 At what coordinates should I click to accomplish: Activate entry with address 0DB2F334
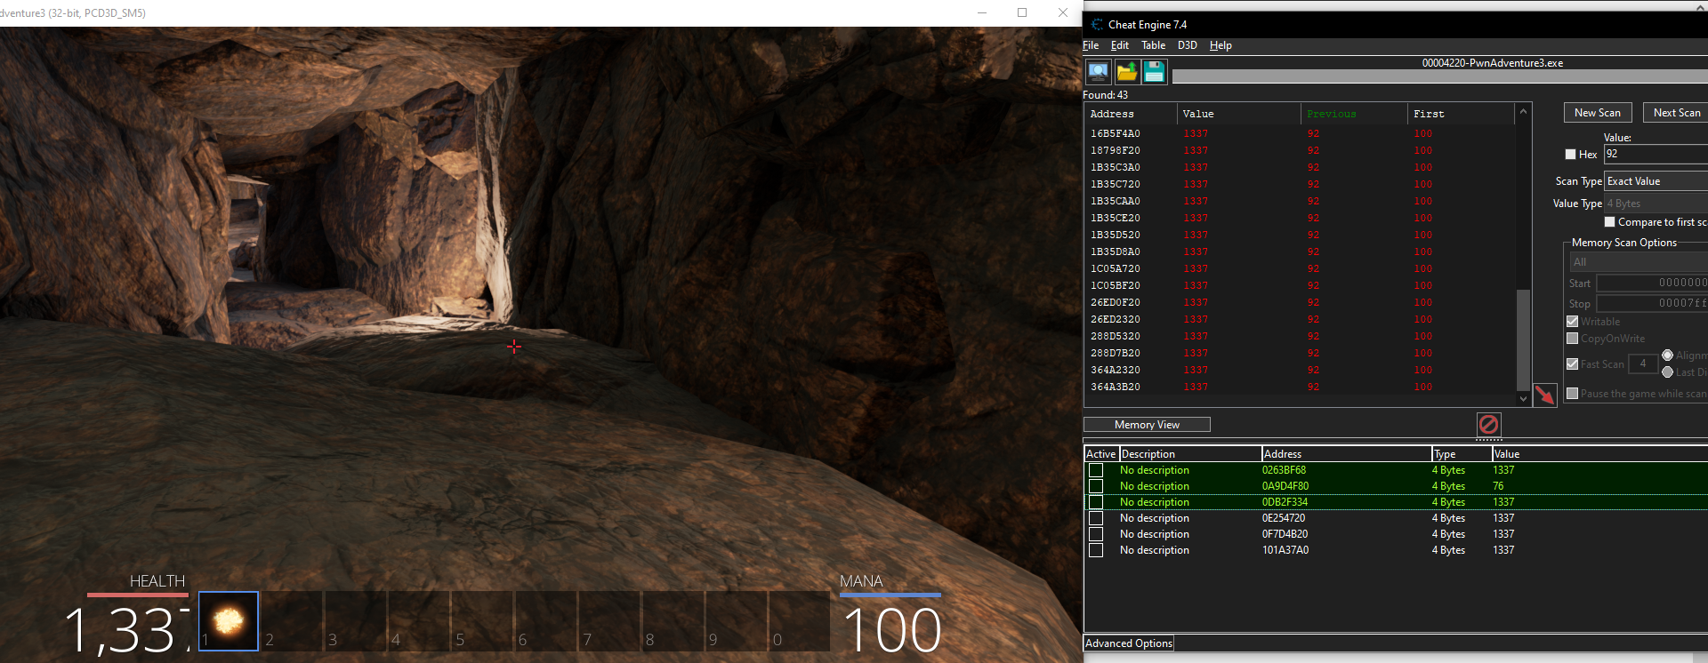pyautogui.click(x=1096, y=502)
